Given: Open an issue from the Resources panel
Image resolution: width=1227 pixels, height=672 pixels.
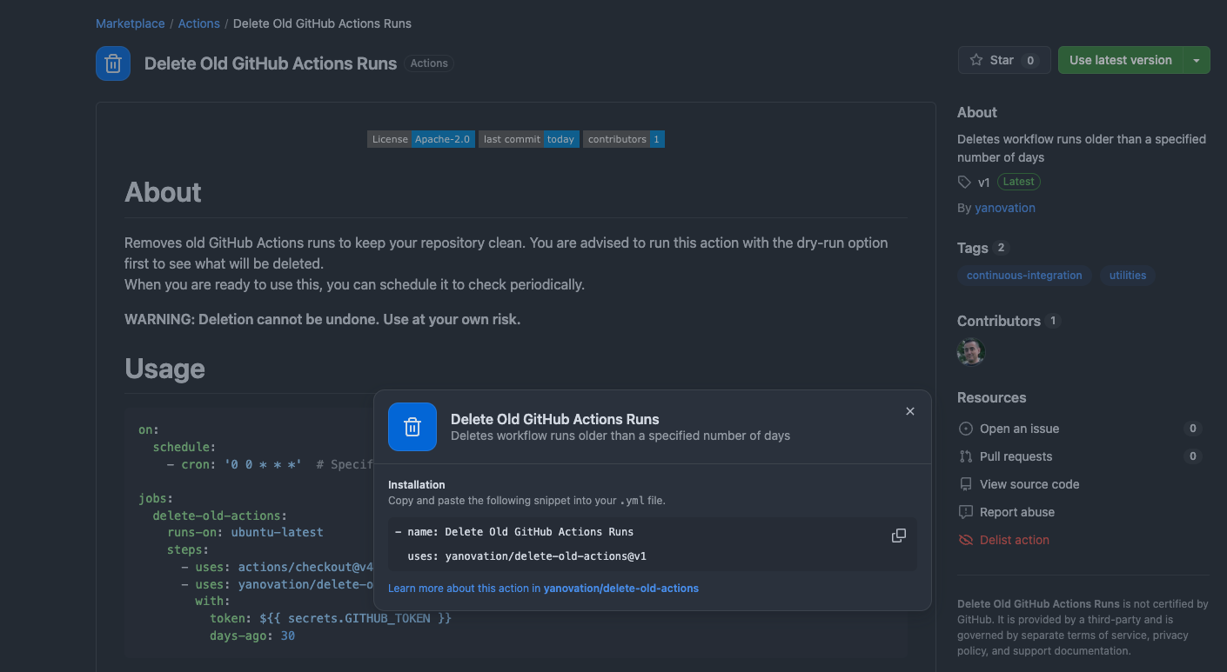Looking at the screenshot, I should pos(1016,429).
